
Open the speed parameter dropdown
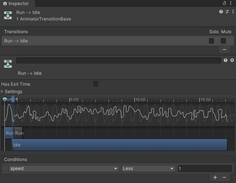click(x=64, y=168)
